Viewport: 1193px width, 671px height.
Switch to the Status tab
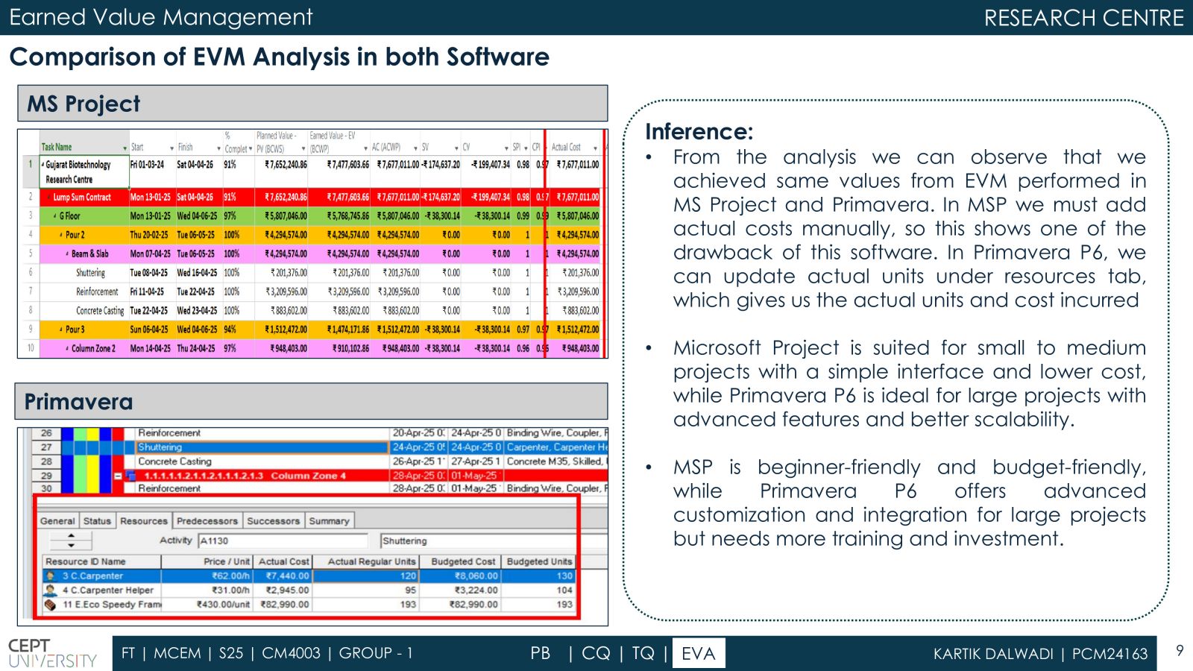(x=97, y=520)
